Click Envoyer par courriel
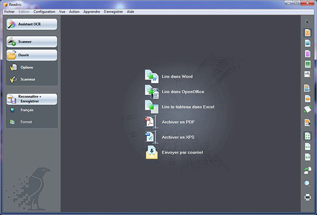This screenshot has height=215, width=317. click(x=182, y=153)
